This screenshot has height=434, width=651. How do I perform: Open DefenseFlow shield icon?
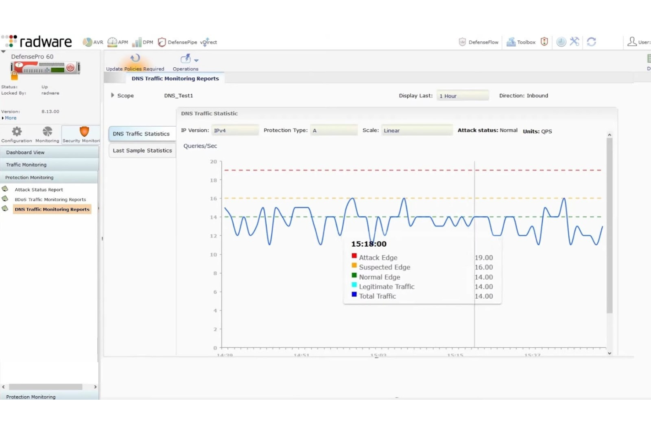tap(462, 42)
